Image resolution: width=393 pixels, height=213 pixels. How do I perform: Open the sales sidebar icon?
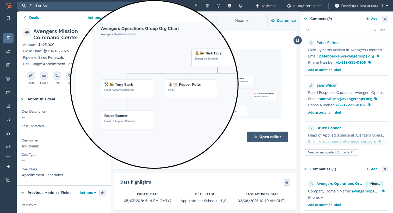pyautogui.click(x=8, y=79)
